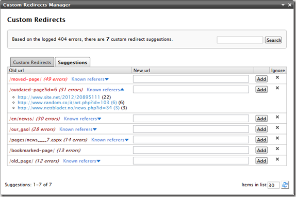Add redirect for /pages/news____7.aspx

261,140
